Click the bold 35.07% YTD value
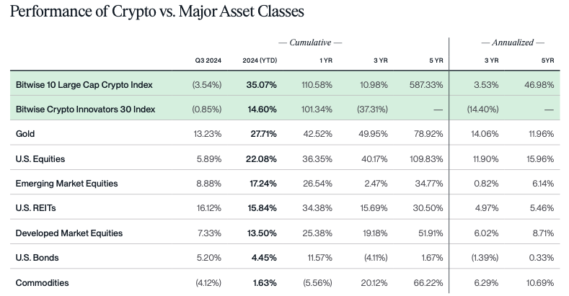The height and width of the screenshot is (296, 569). (262, 85)
